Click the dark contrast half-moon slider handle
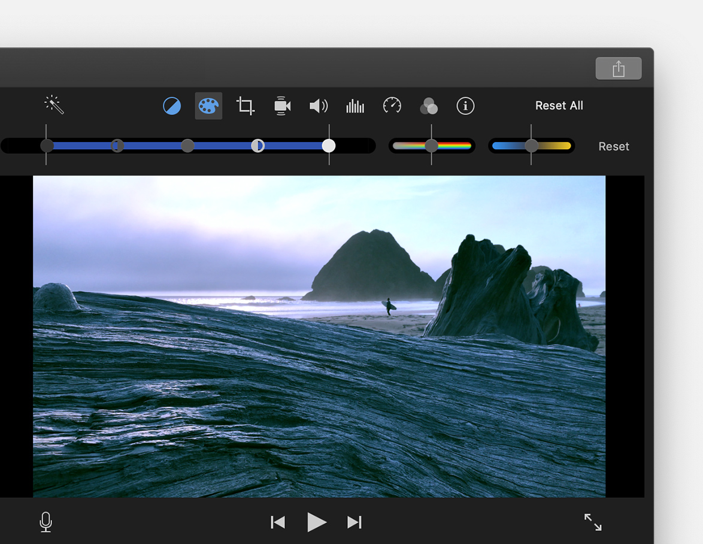Viewport: 703px width, 544px height. (117, 146)
